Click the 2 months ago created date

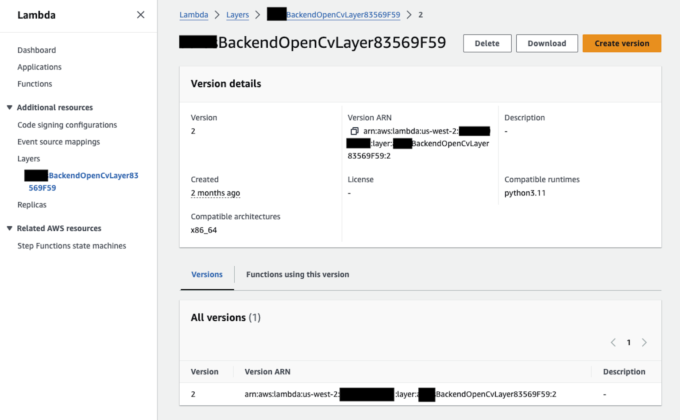(x=216, y=193)
